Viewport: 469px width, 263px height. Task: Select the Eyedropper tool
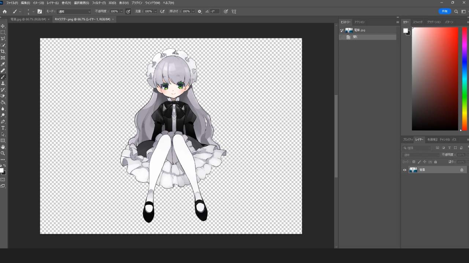[x=3, y=64]
